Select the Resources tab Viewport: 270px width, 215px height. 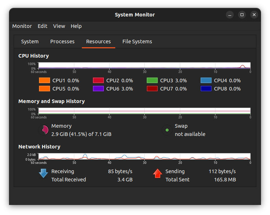tap(98, 41)
